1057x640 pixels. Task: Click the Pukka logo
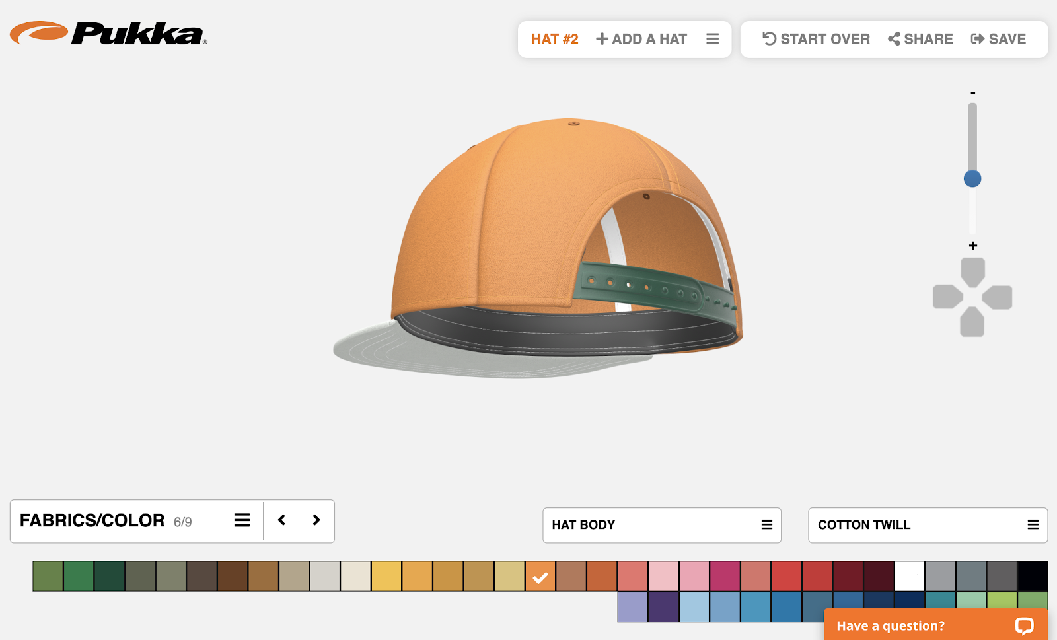(x=108, y=33)
